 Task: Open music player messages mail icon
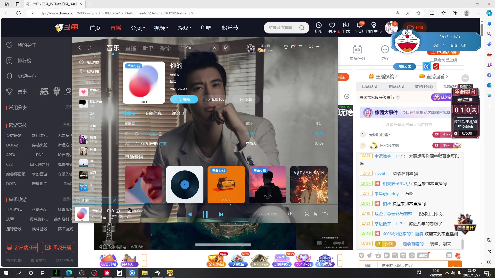(293, 47)
